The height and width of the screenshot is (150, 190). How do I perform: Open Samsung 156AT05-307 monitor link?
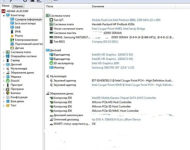click(113, 67)
